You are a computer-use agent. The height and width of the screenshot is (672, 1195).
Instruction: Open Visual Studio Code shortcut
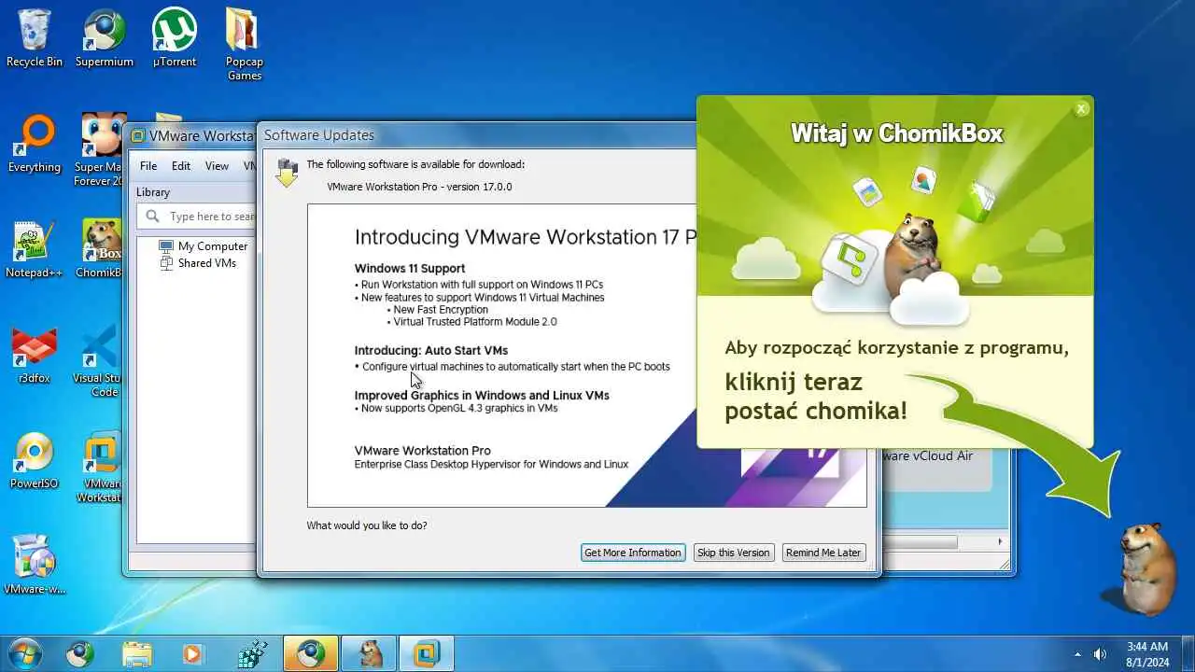[x=100, y=362]
